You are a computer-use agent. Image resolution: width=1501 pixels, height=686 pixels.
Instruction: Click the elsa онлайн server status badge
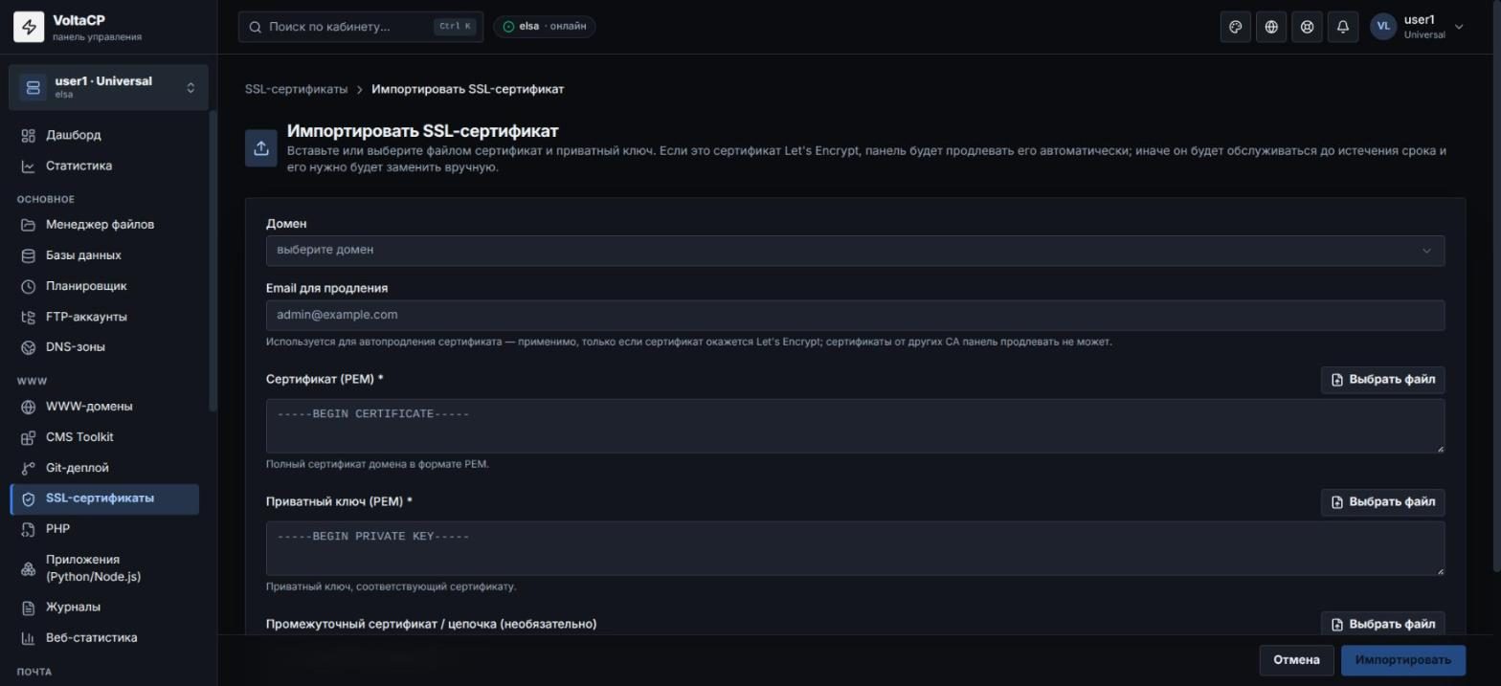tap(545, 27)
